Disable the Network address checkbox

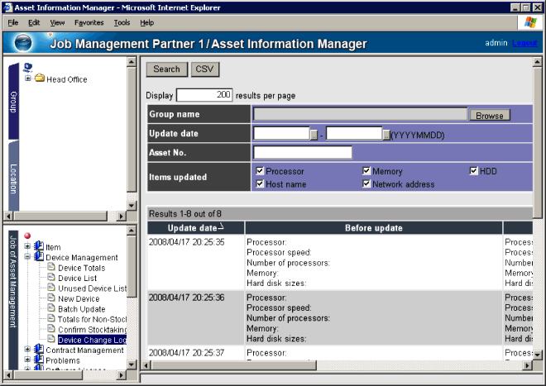tap(366, 184)
